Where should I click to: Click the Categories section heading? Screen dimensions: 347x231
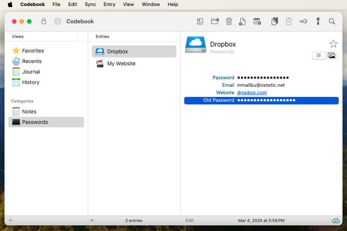[x=23, y=101]
